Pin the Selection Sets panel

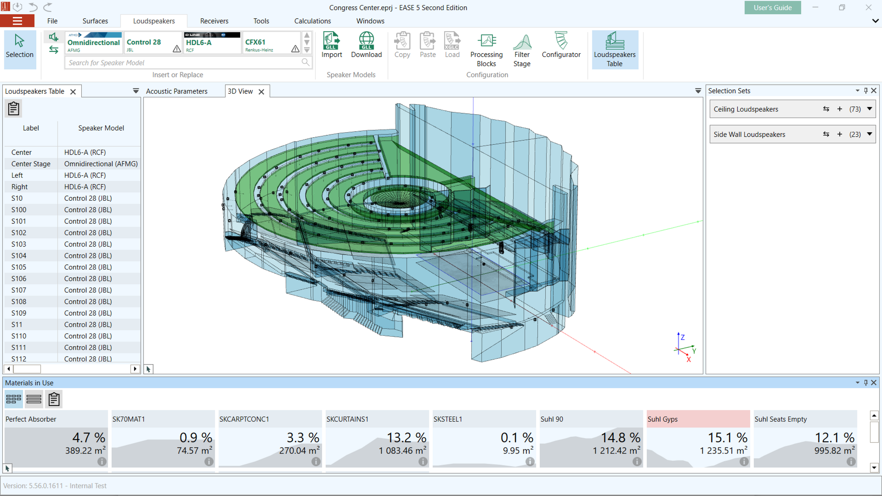click(866, 91)
